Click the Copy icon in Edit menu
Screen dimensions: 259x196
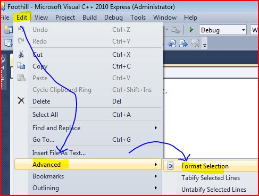(x=21, y=66)
